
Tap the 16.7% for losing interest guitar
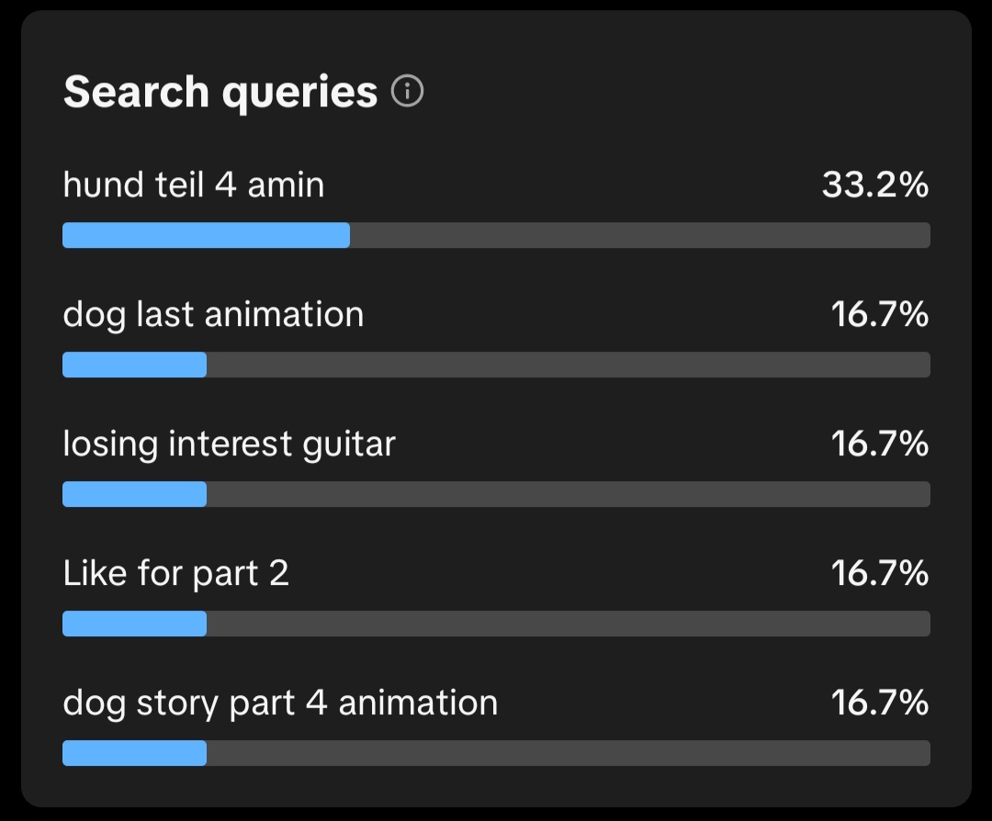click(x=879, y=444)
